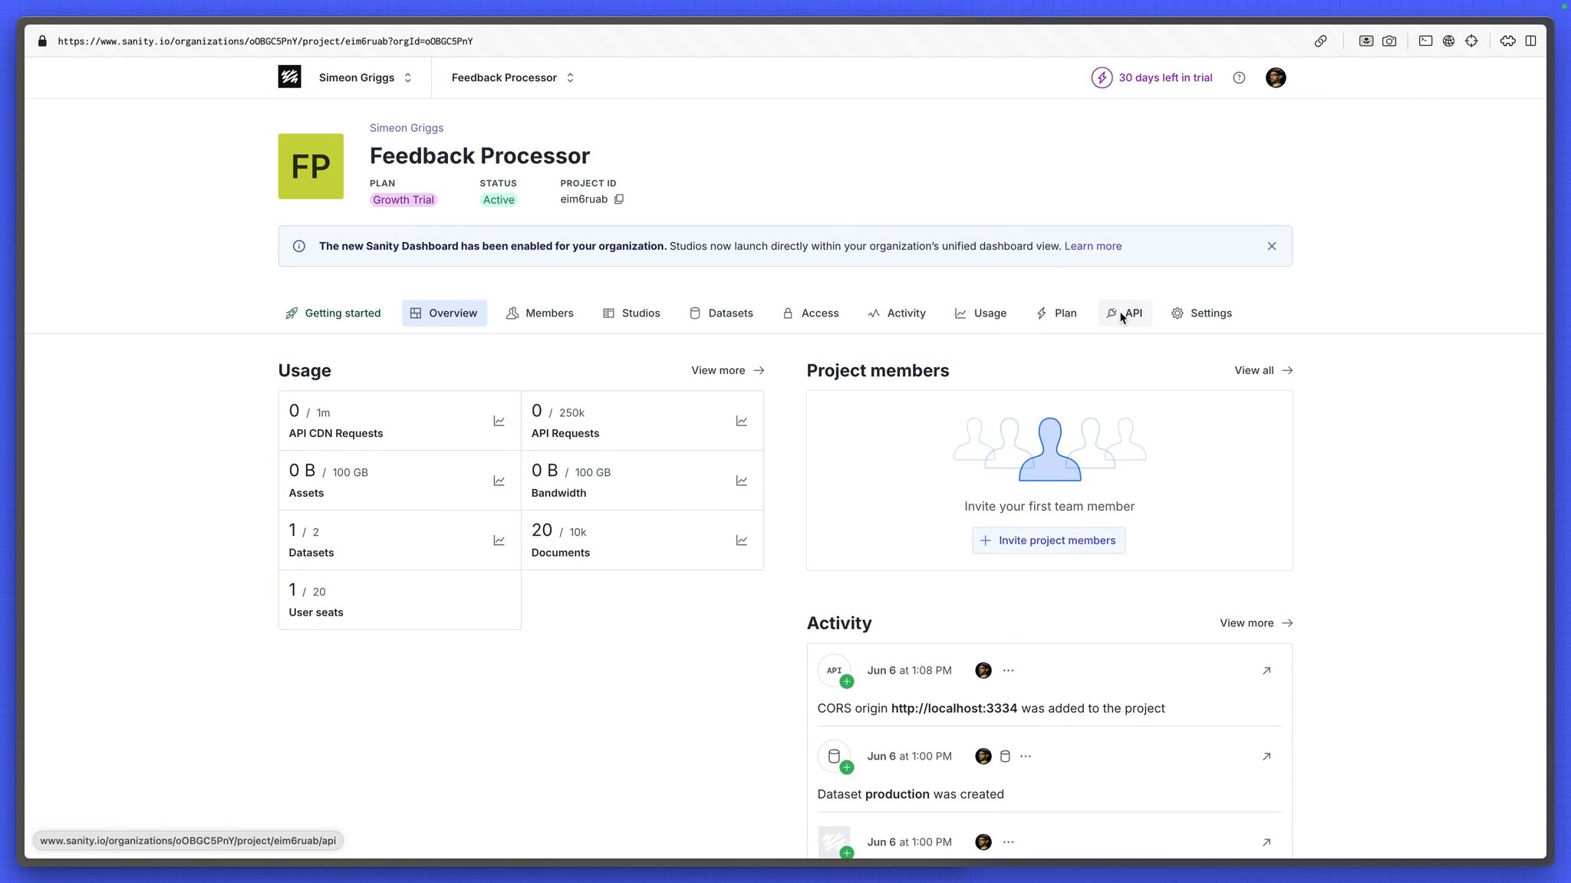Dismiss the Sanity Dashboard info banner
Viewport: 1571px width, 883px height.
(x=1272, y=246)
